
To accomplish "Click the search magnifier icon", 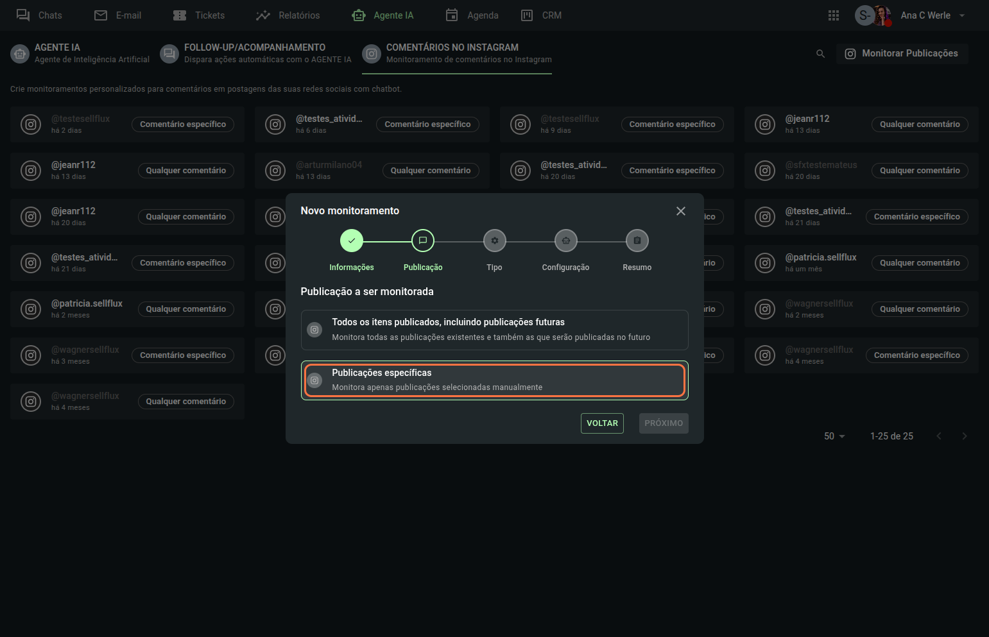I will click(820, 54).
